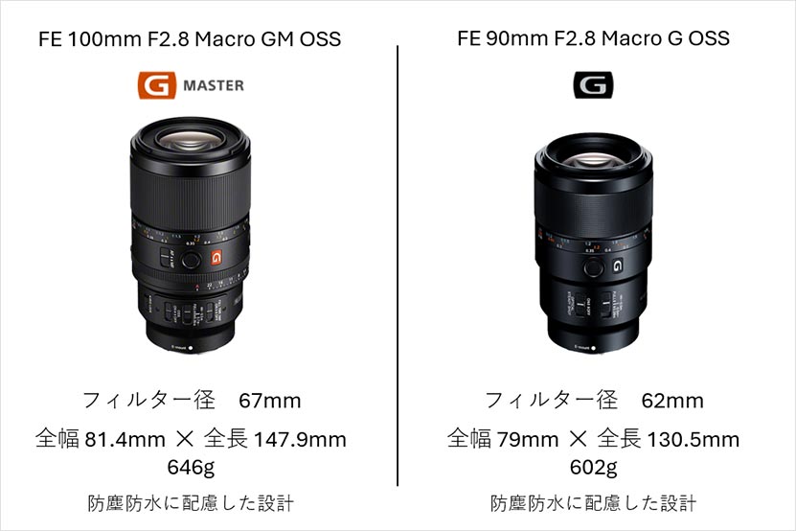Click the 646g weight label
This screenshot has width=796, height=531.
(x=191, y=467)
